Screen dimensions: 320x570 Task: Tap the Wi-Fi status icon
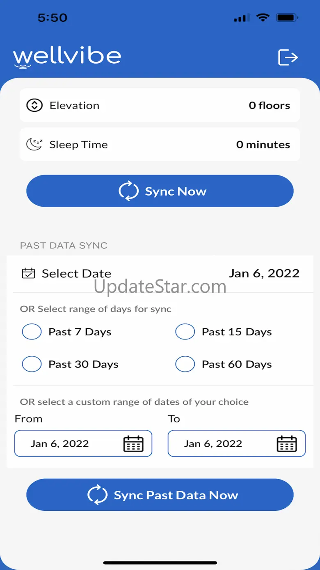(262, 18)
